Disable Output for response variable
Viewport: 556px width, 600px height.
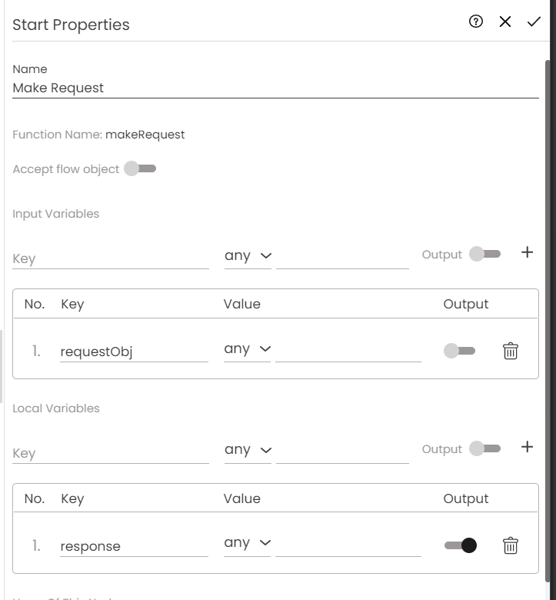tap(460, 545)
